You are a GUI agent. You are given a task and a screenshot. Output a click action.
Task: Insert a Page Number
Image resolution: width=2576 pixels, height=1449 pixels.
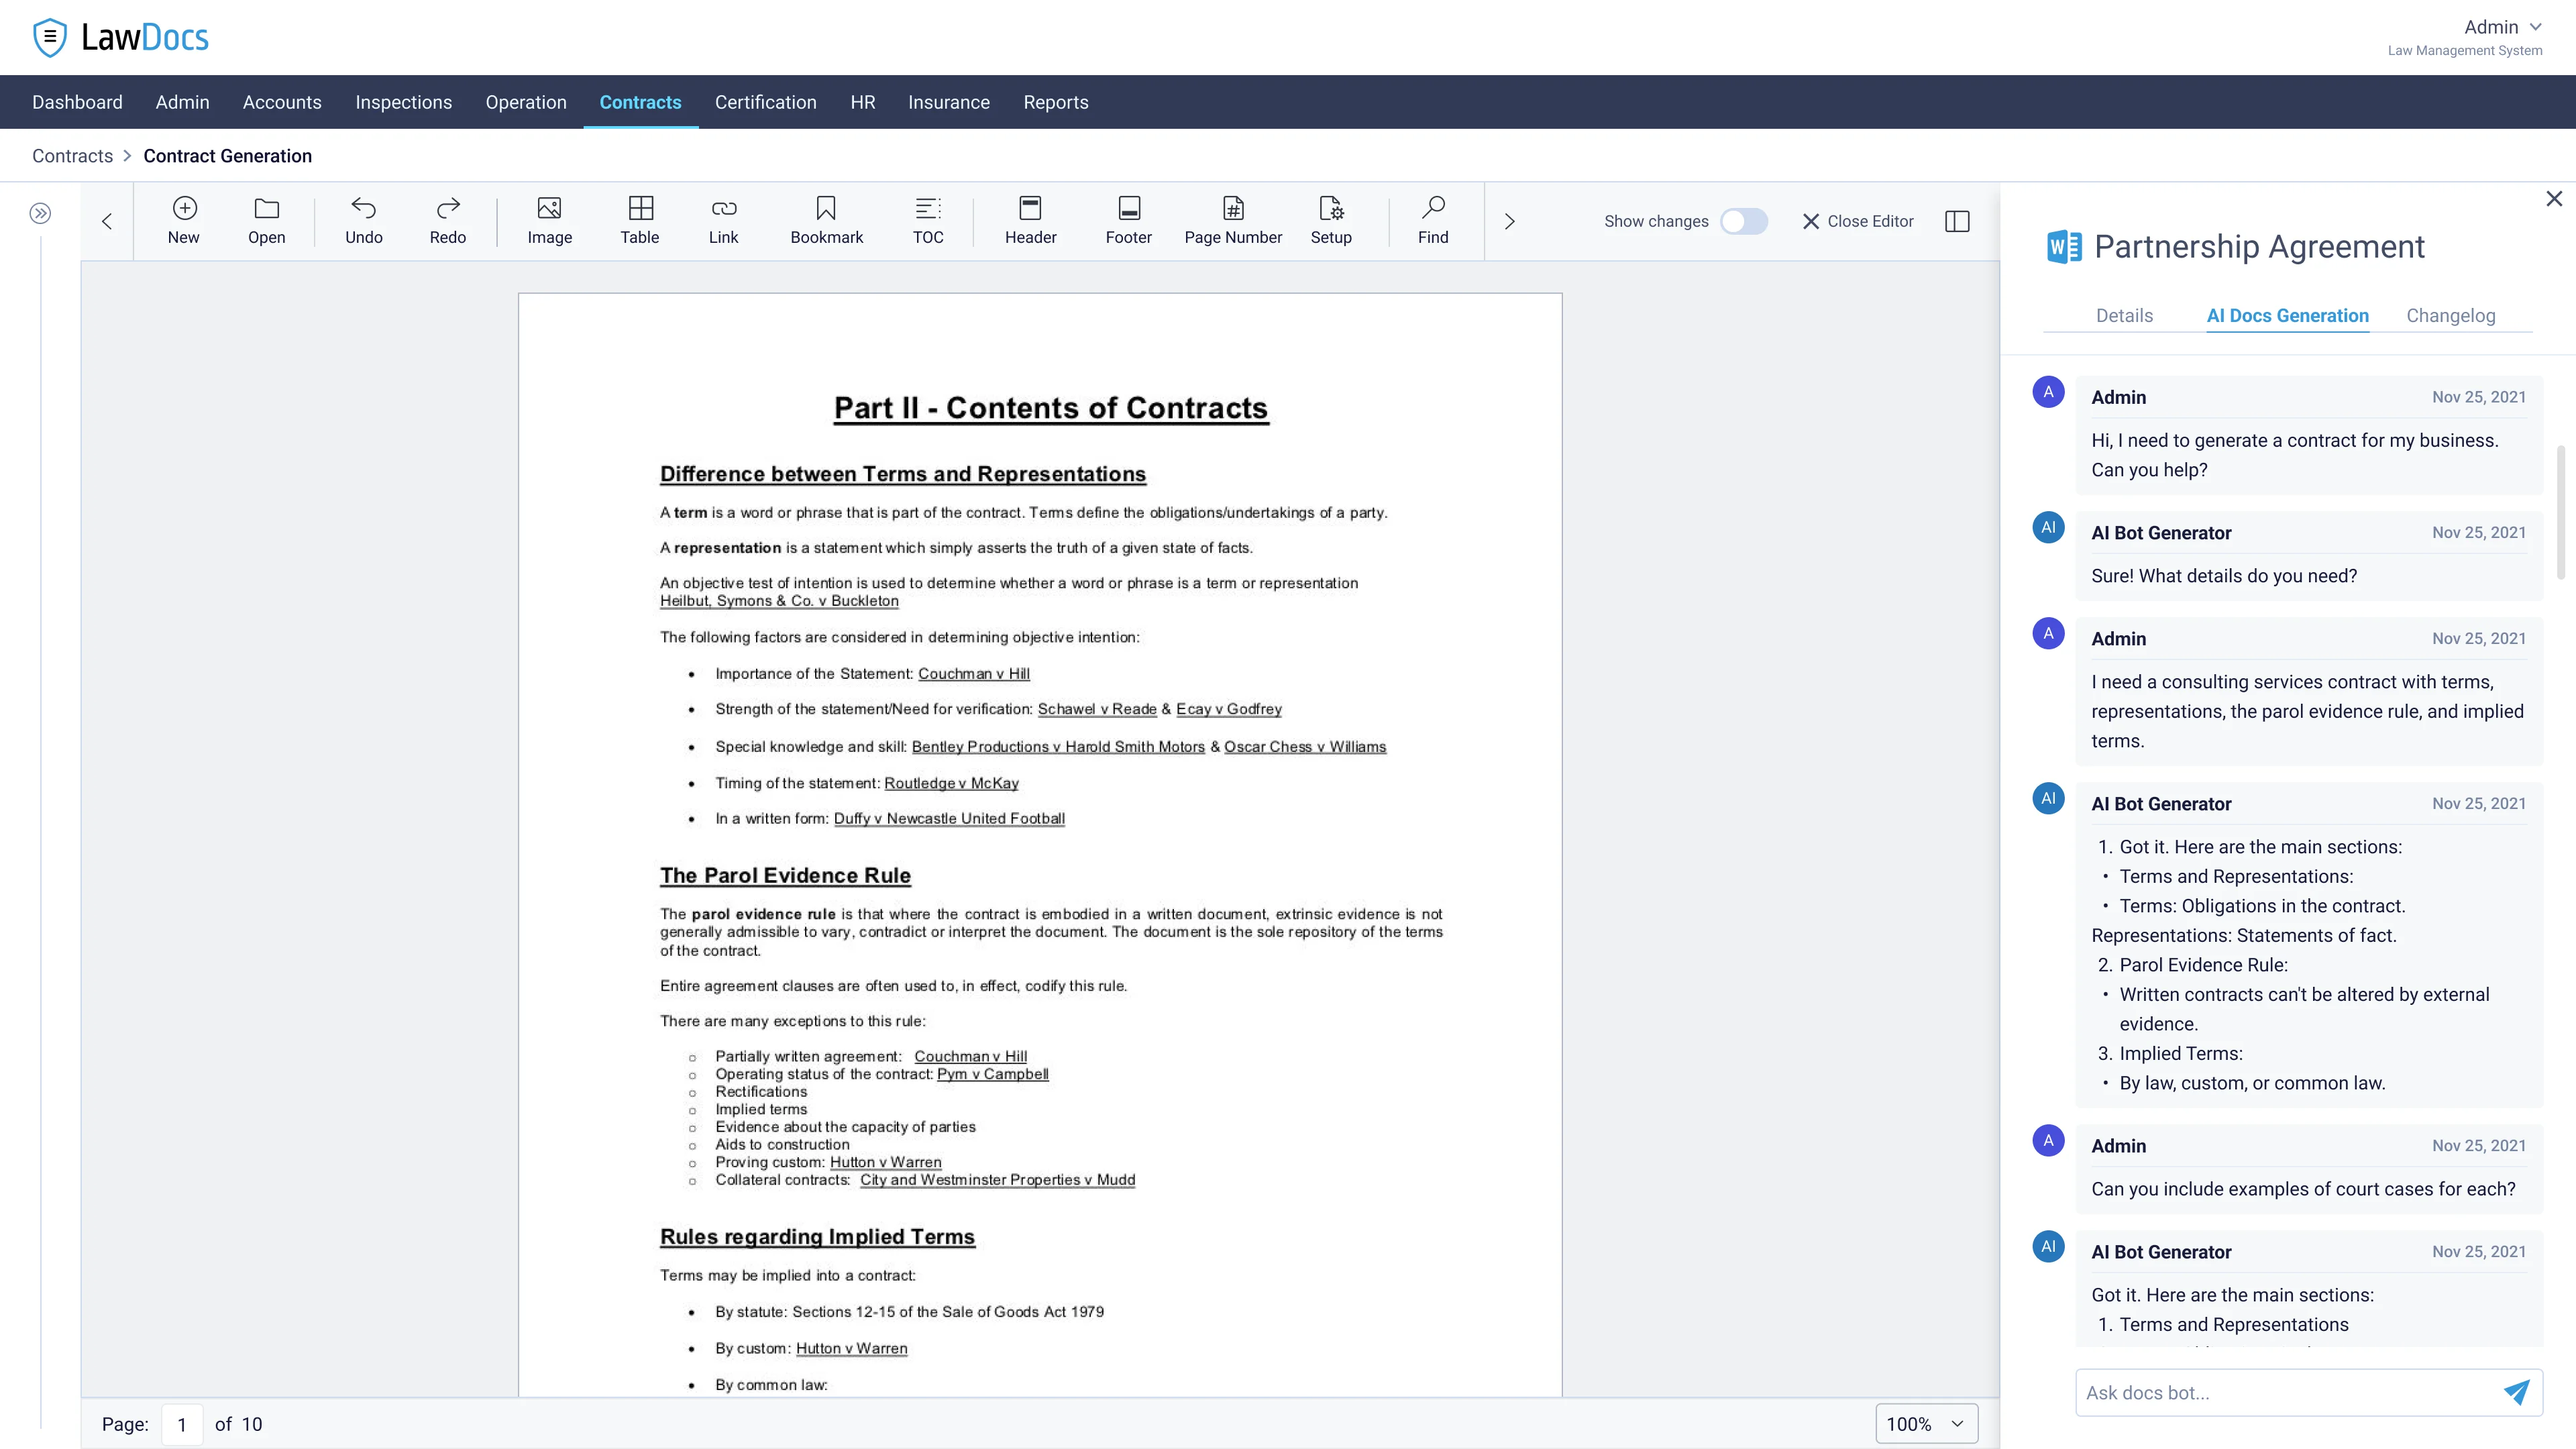[x=1233, y=221]
